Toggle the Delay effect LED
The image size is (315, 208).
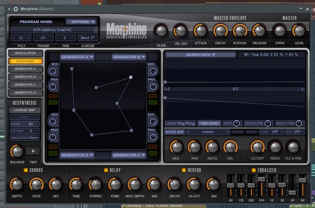pos(106,170)
